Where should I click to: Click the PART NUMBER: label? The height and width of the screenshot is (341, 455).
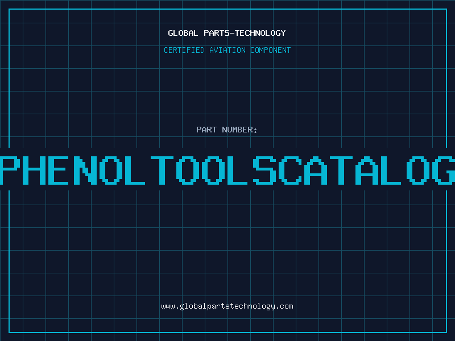tap(227, 130)
